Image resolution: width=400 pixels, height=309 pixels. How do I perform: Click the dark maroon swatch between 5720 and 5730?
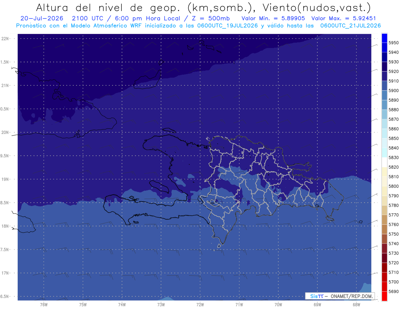[384, 258]
